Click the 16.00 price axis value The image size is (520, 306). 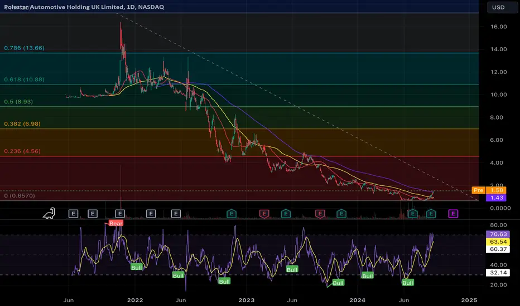(499, 27)
